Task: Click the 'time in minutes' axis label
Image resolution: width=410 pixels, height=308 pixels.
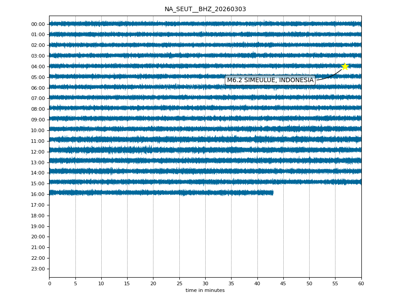Action: pos(205,291)
